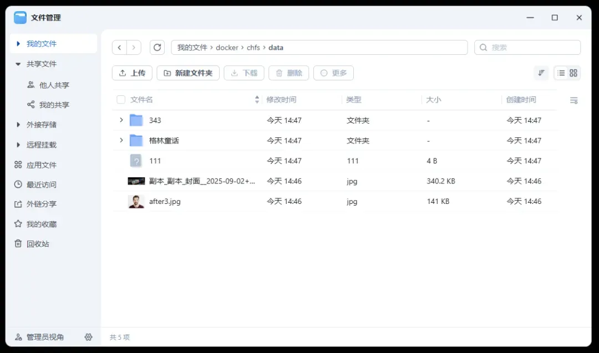Expand the 343 folder row

(x=121, y=120)
